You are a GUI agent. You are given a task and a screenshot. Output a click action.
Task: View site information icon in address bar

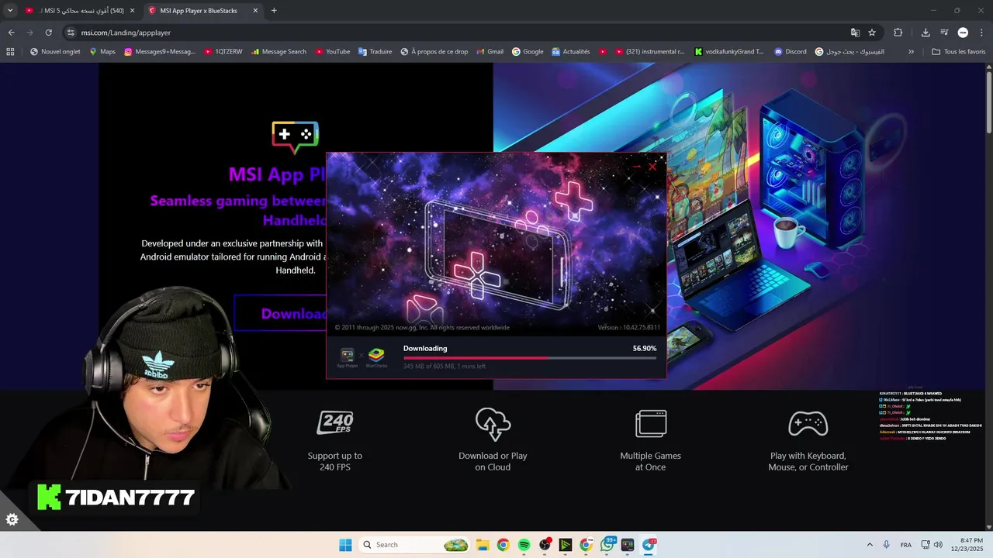point(71,33)
